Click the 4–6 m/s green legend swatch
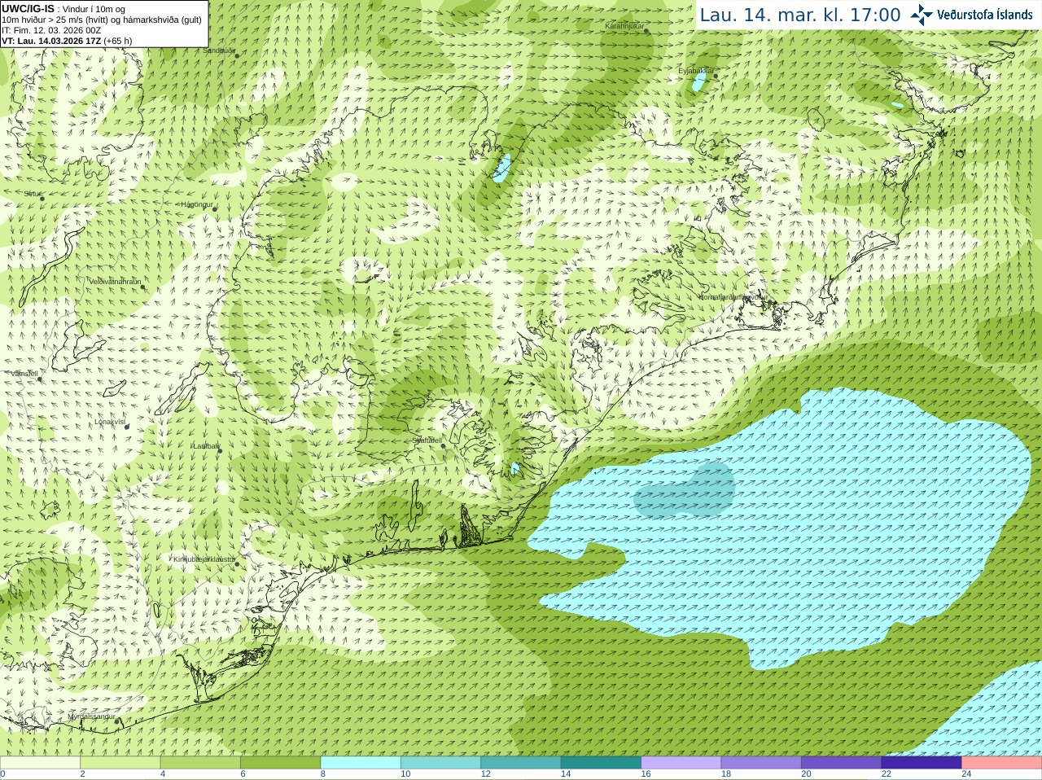The image size is (1042, 780). pos(200,763)
